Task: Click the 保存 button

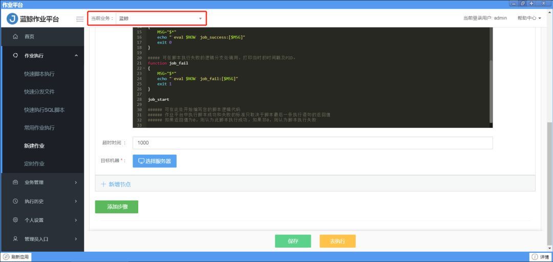Action: pyautogui.click(x=293, y=241)
